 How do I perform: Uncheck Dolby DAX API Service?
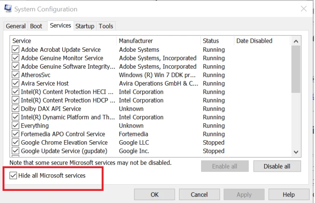coord(16,109)
